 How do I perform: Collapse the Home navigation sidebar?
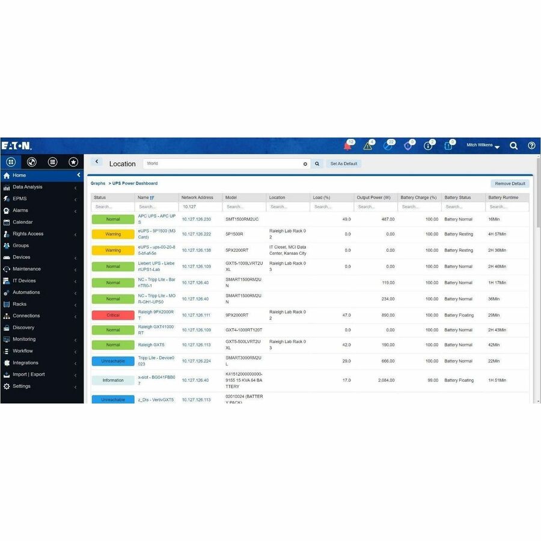pos(79,174)
